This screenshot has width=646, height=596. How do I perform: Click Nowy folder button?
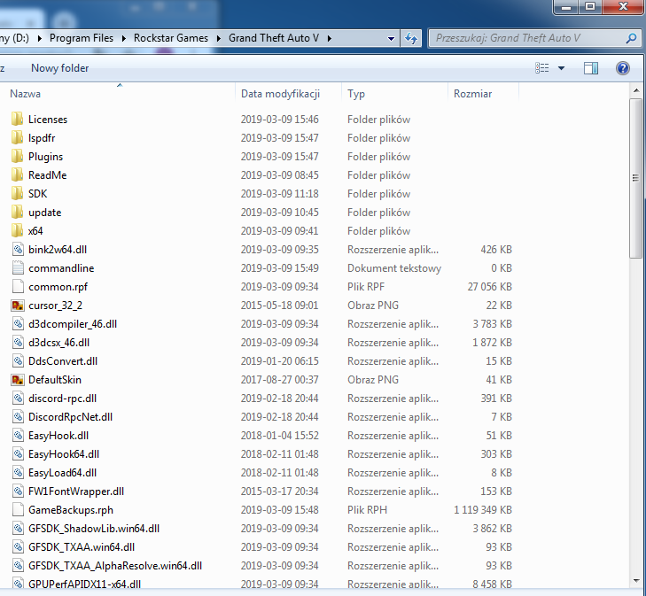click(x=59, y=68)
